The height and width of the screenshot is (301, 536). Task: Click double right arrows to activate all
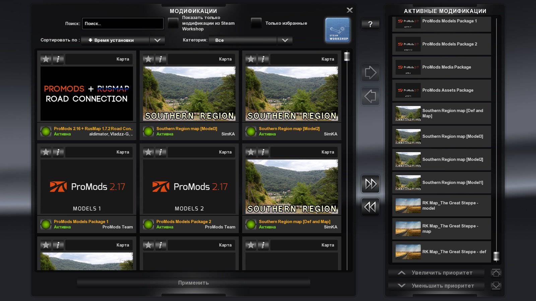pos(370,184)
